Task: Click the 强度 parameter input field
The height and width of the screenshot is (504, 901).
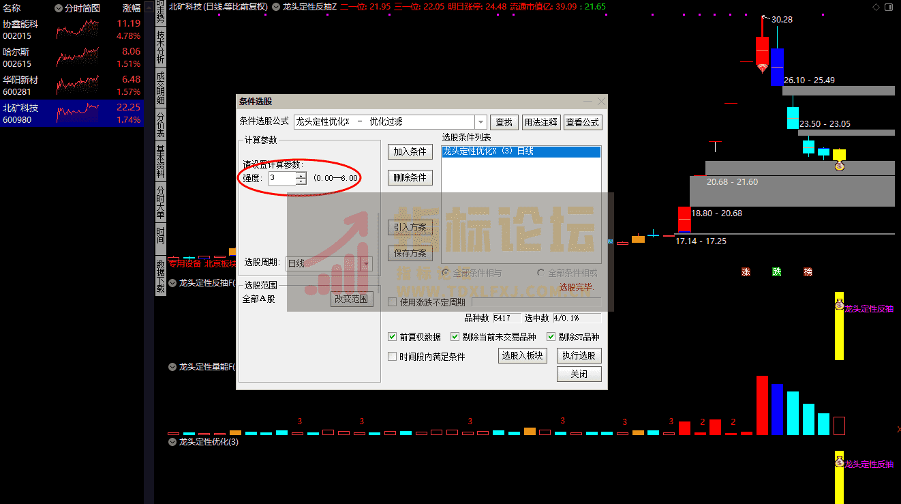Action: click(282, 179)
